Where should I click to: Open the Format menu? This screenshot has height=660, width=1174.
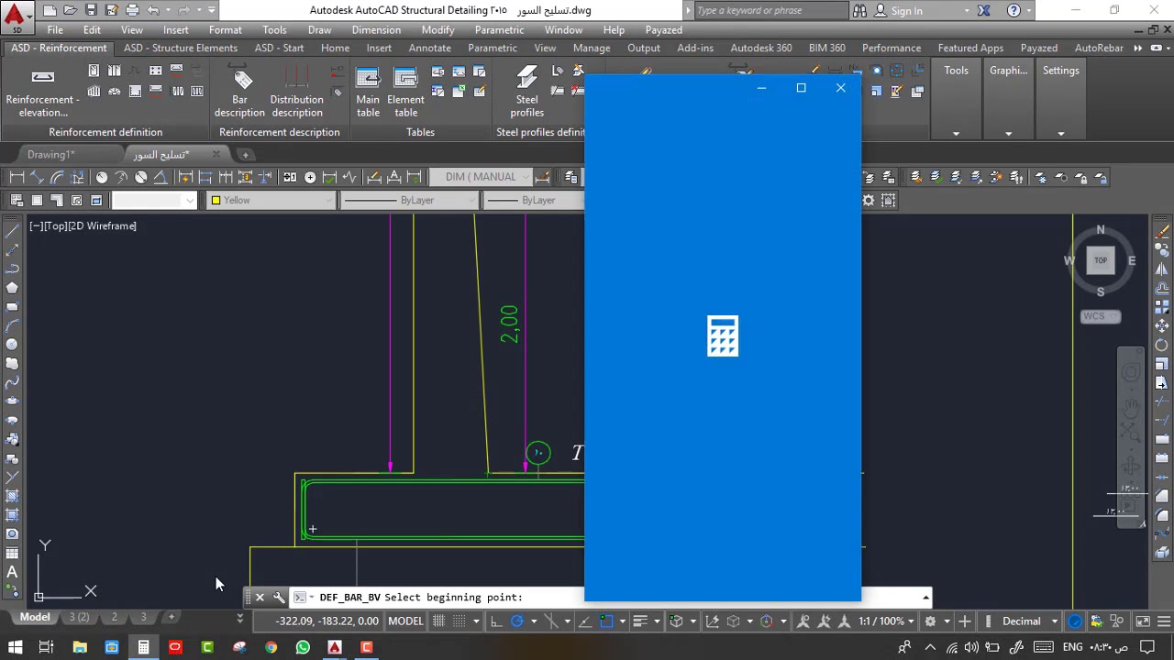225,30
